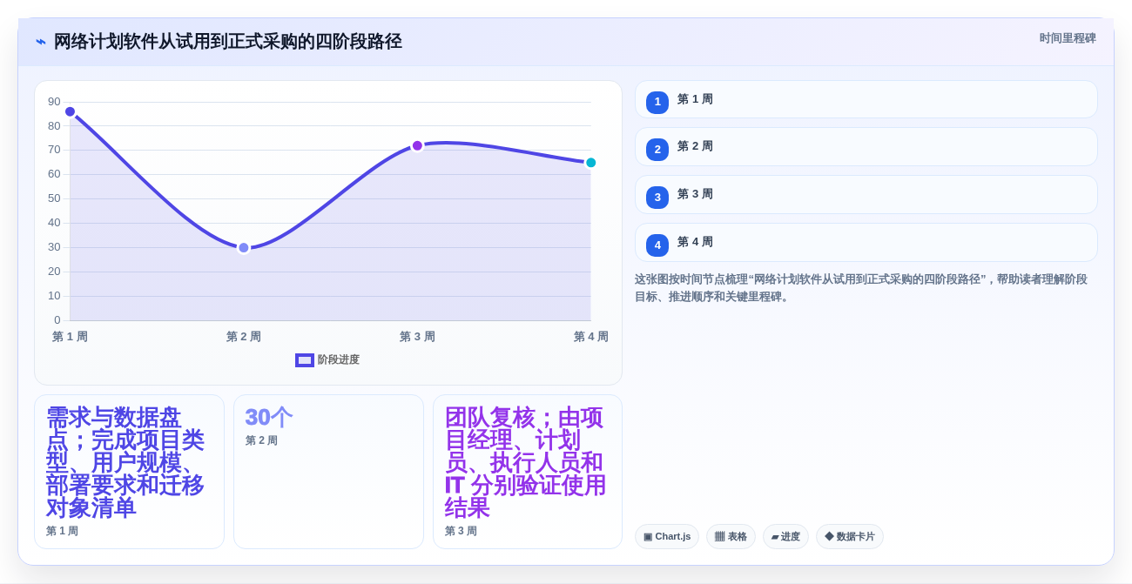1132x584 pixels.
Task: Click the 第 3 周 x-axis label
Action: pyautogui.click(x=417, y=336)
